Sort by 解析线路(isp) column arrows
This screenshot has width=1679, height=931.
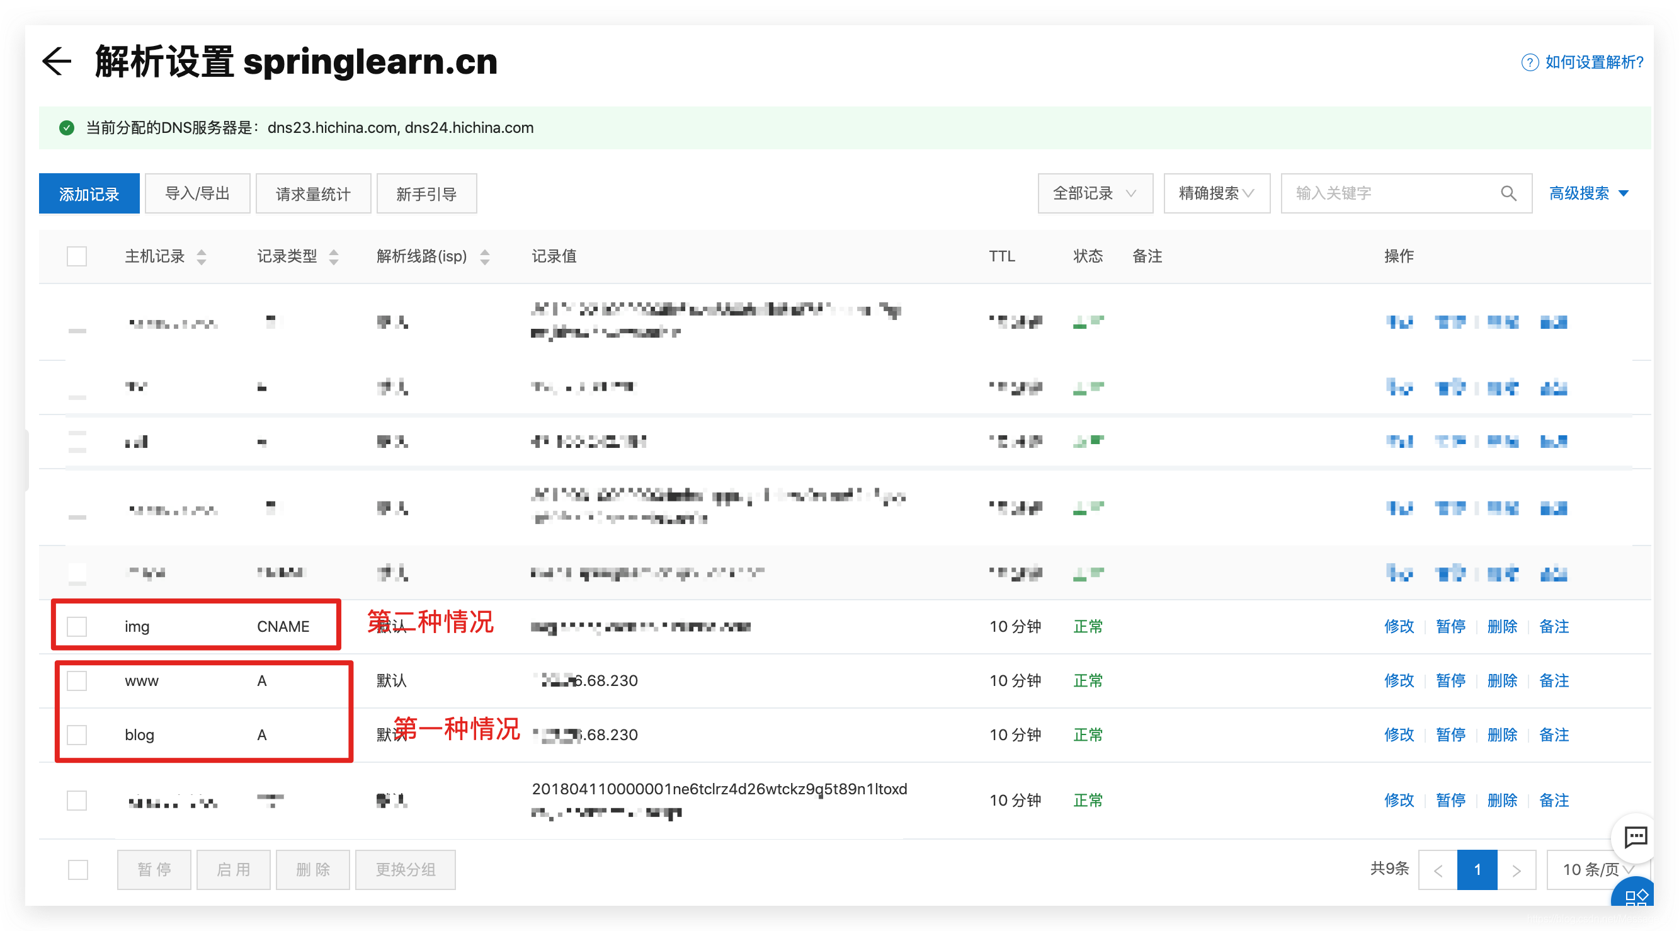[x=484, y=257]
